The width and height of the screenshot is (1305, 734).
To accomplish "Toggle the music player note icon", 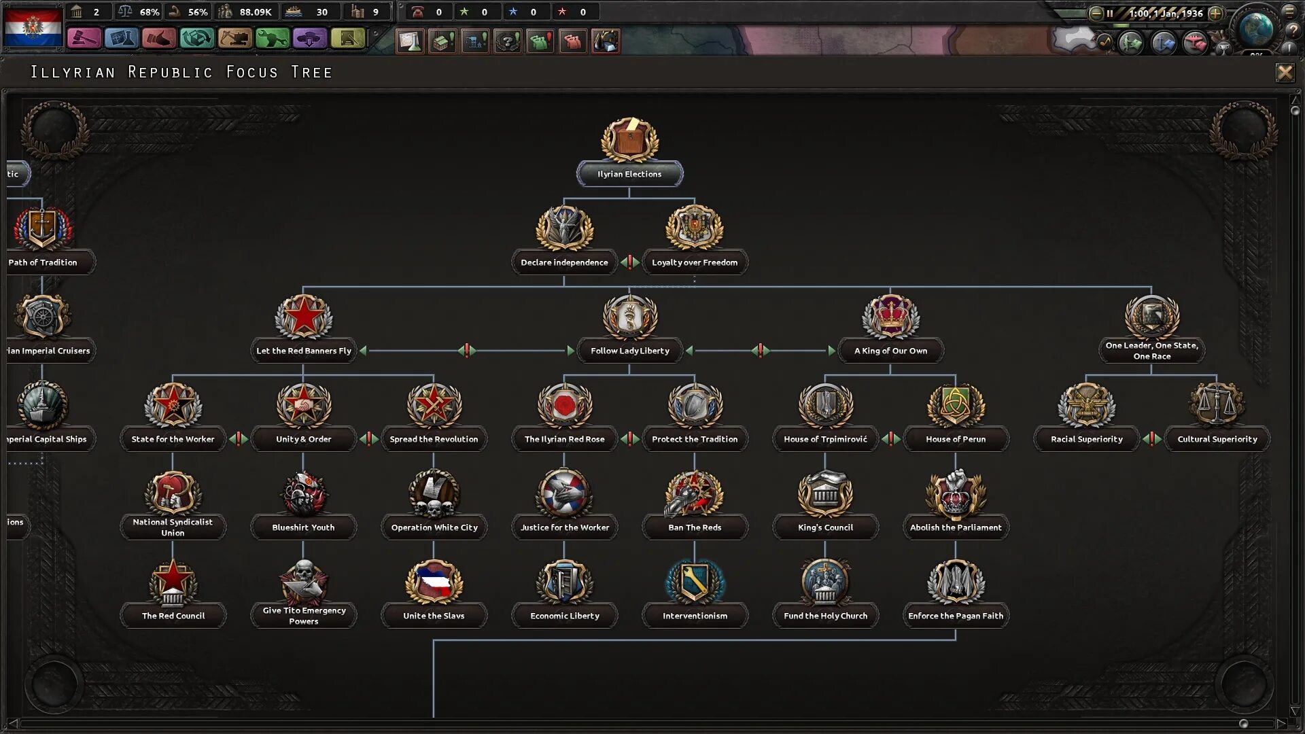I will pyautogui.click(x=1104, y=42).
